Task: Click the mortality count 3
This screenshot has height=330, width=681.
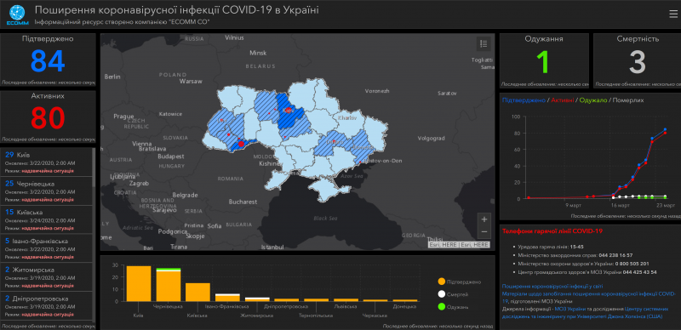Action: click(x=638, y=61)
